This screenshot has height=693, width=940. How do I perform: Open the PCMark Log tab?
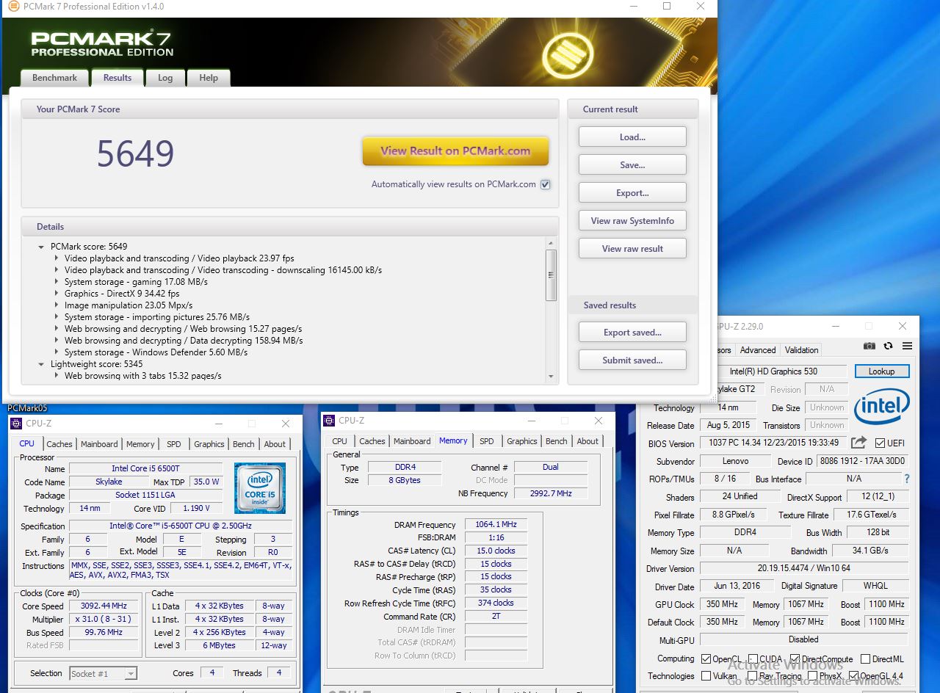tap(165, 78)
